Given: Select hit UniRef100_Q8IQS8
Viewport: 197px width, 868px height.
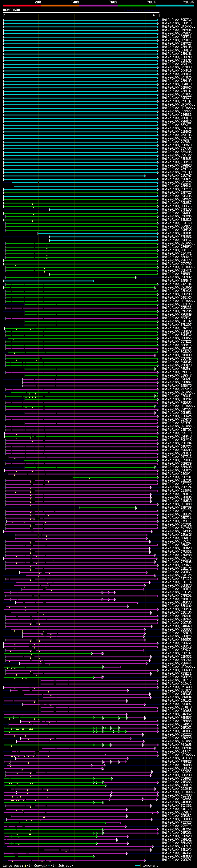Looking at the screenshot, I should 177,690.
